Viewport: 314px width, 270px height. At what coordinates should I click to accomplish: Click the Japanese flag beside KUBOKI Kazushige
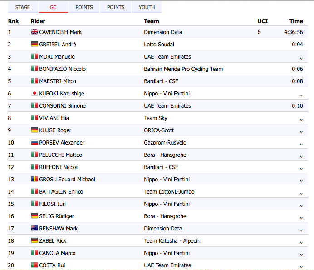pyautogui.click(x=34, y=93)
